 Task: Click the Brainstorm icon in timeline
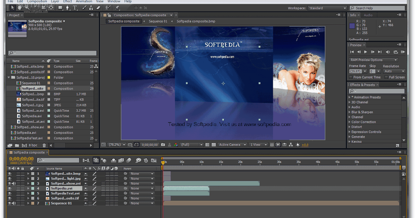(138, 160)
